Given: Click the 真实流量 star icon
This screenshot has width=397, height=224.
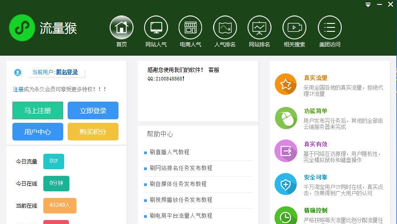Looking at the screenshot, I should click(x=286, y=84).
